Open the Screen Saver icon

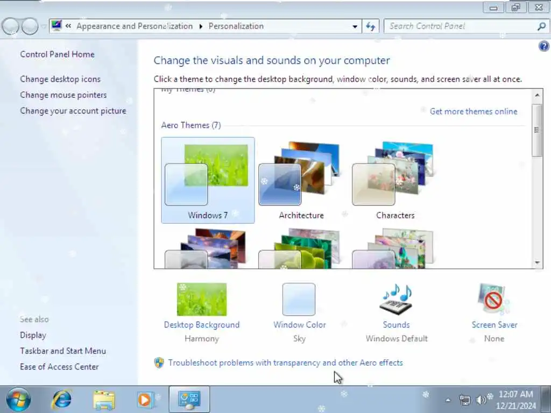(494, 300)
